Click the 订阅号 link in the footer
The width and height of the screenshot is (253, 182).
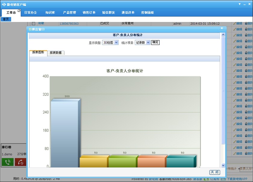214,179
